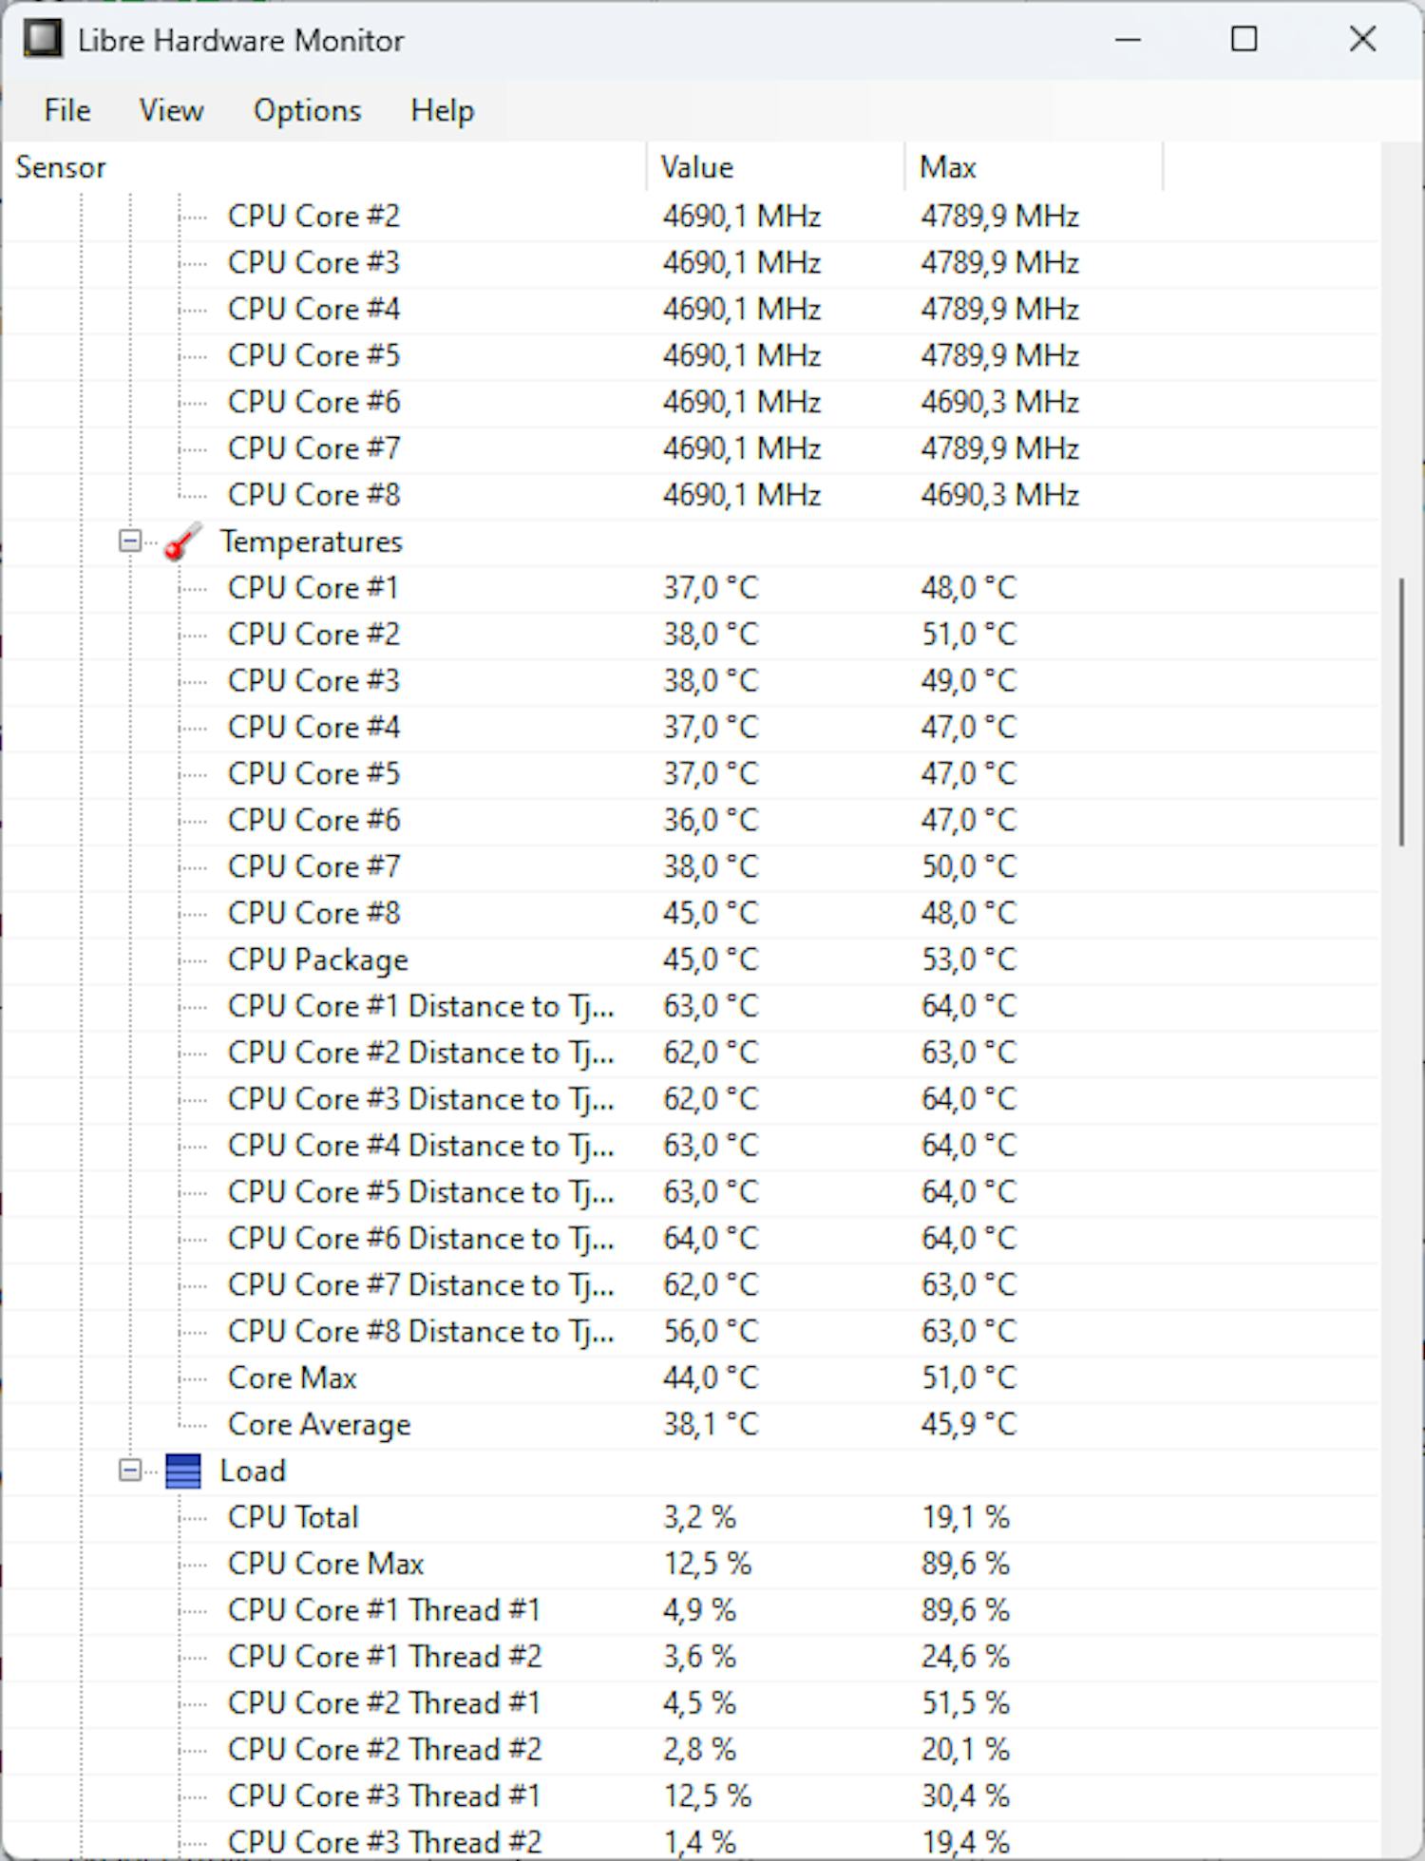Click the Sensor column header

click(x=61, y=167)
